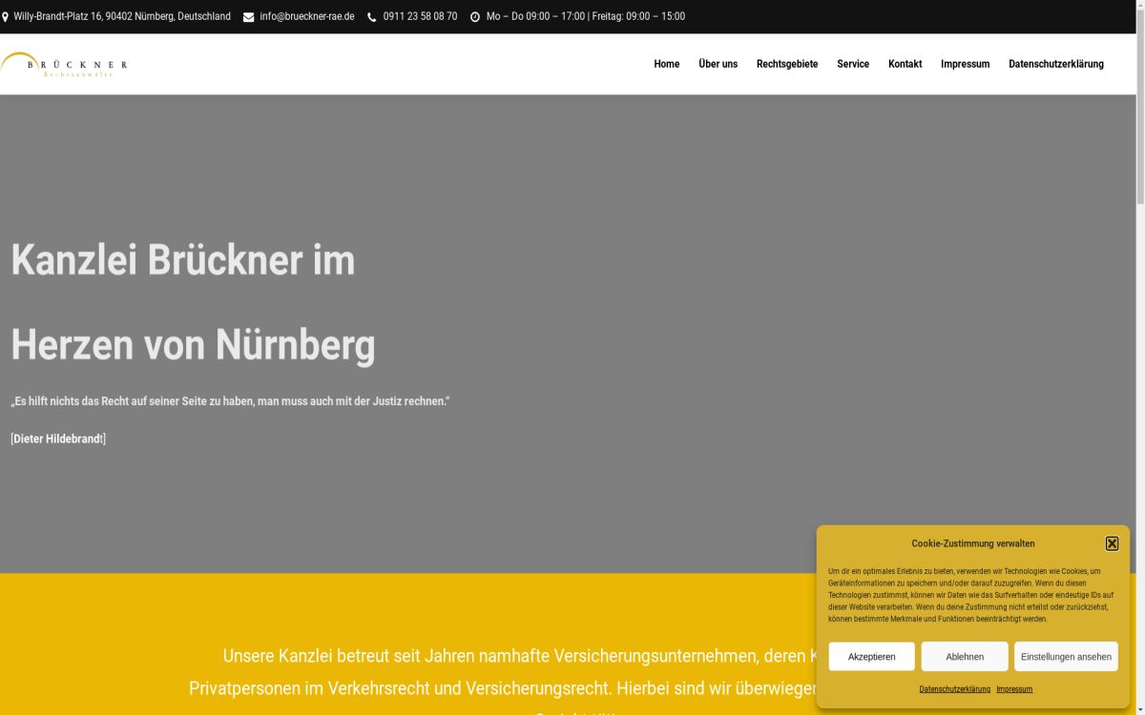The width and height of the screenshot is (1145, 715).
Task: Go to the Service page
Action: [853, 64]
